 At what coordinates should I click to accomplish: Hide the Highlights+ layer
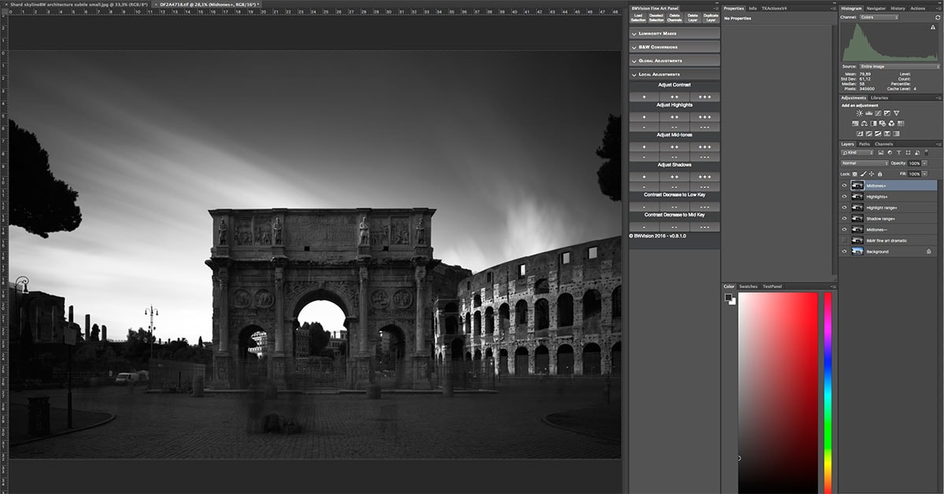click(x=844, y=197)
